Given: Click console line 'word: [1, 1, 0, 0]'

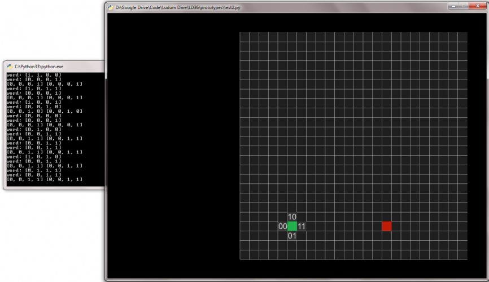Looking at the screenshot, I should (x=34, y=75).
